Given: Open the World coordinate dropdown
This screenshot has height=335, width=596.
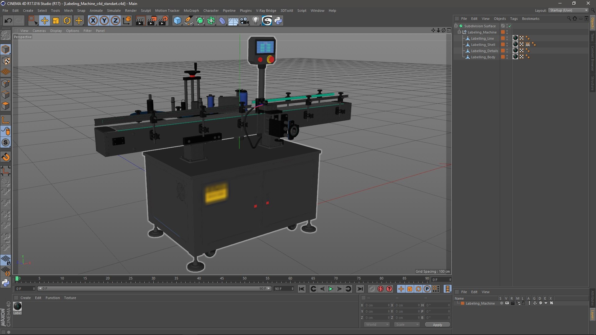Looking at the screenshot, I should click(377, 324).
